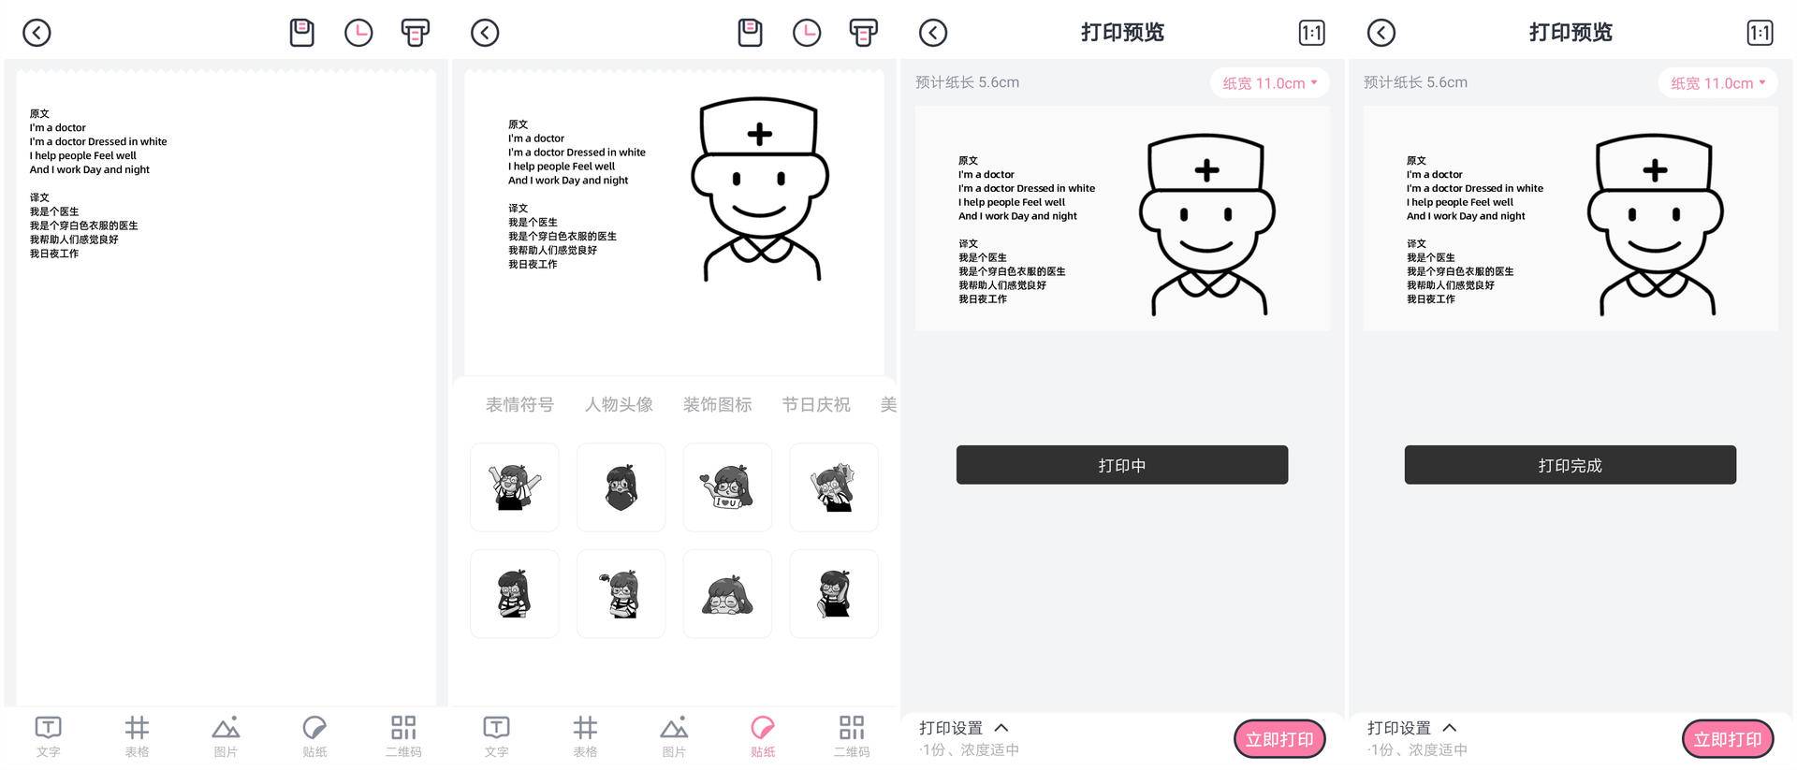
Task: Tap save icon in first editor screen
Action: pos(301,33)
